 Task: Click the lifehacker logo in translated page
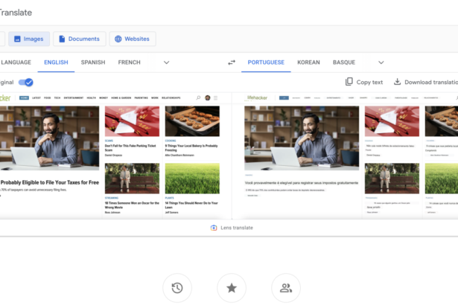coord(257,97)
